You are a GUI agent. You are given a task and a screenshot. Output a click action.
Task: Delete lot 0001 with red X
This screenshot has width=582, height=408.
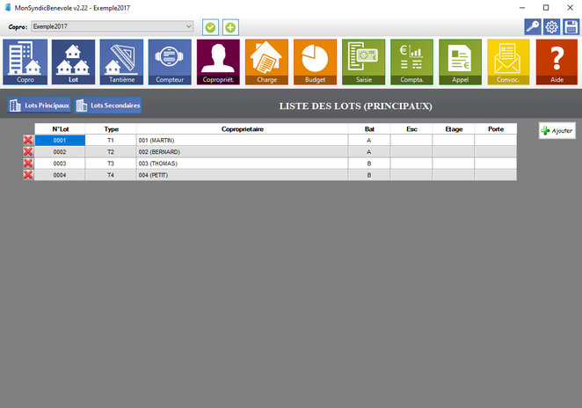28,140
